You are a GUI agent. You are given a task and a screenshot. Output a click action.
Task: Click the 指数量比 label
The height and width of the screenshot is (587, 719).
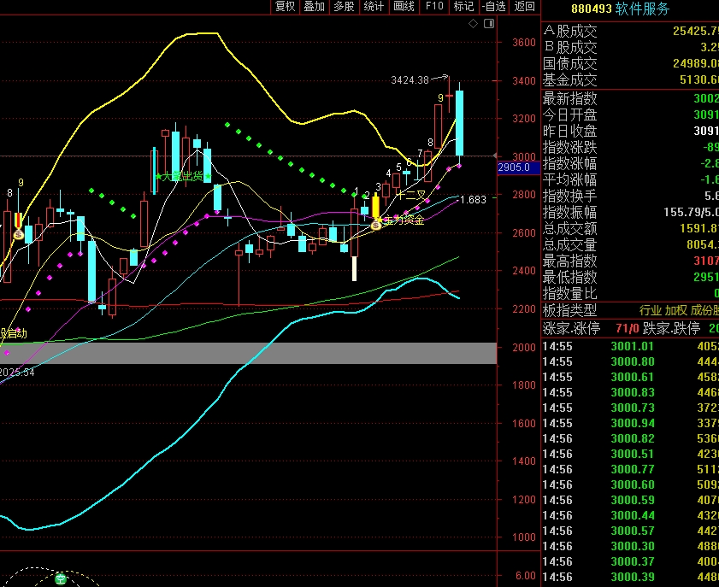pos(570,293)
